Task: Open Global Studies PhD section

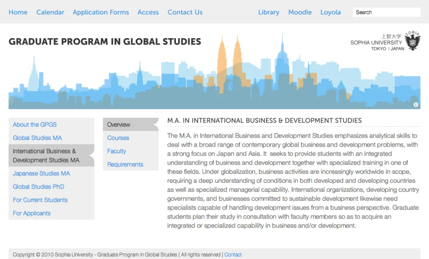Action: pyautogui.click(x=39, y=187)
